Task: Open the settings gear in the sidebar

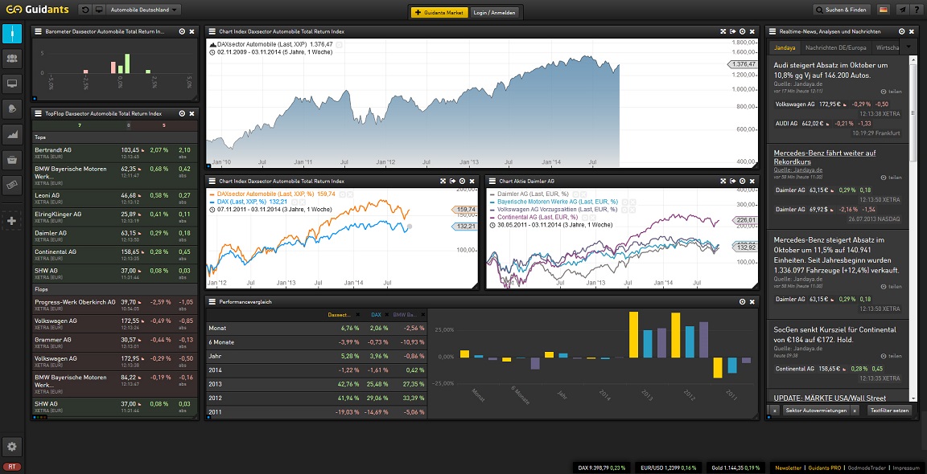Action: 12,446
